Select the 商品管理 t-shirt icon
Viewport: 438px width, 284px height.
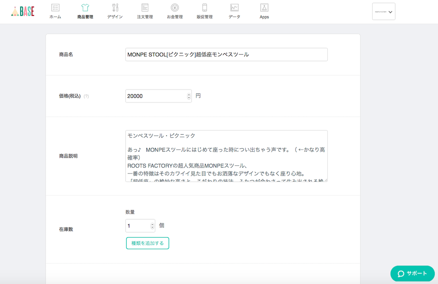pyautogui.click(x=85, y=8)
